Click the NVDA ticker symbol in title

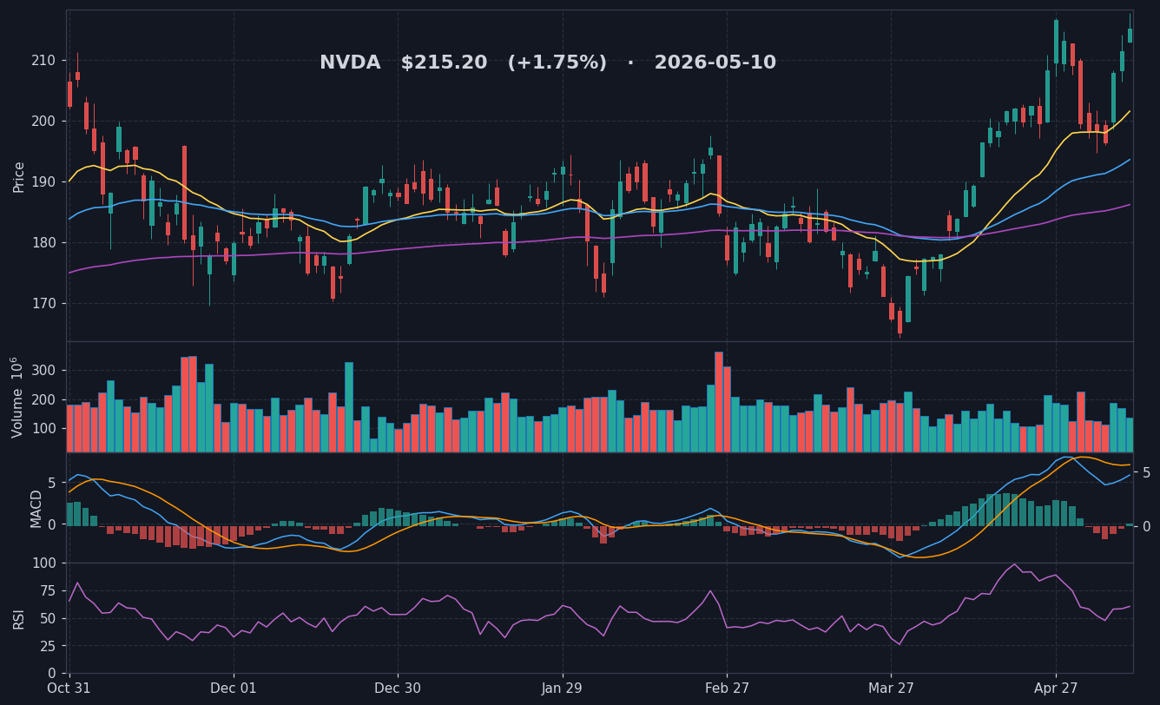pos(350,63)
